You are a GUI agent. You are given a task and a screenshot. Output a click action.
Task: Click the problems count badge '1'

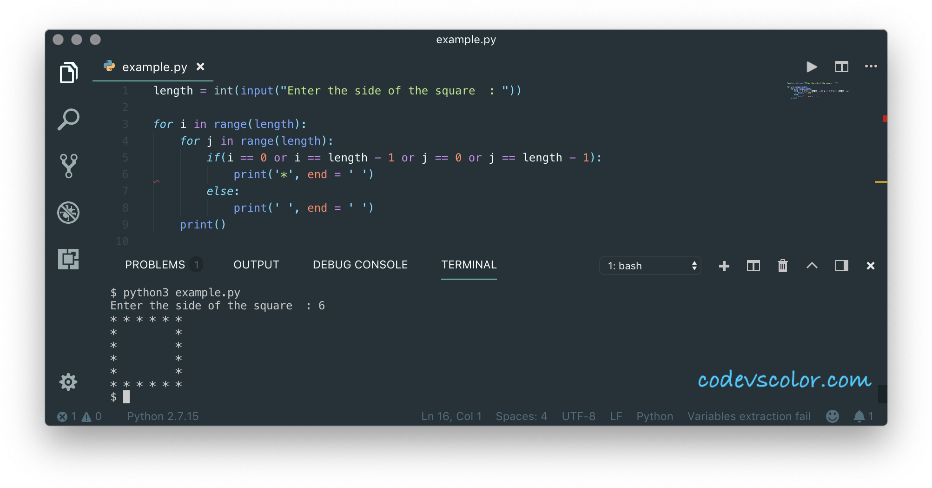[197, 265]
